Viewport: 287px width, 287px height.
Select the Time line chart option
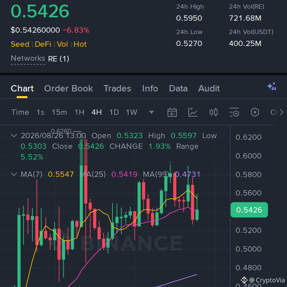(20, 112)
